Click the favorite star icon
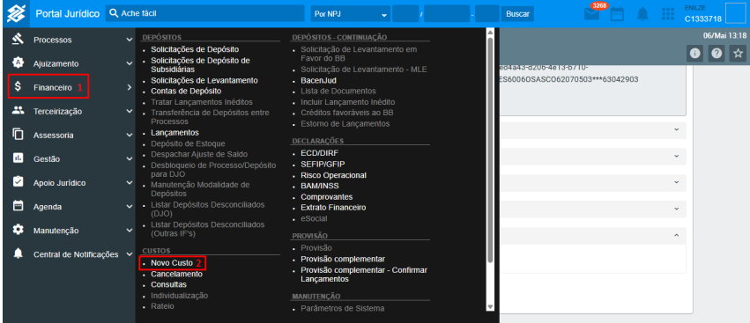 (738, 54)
